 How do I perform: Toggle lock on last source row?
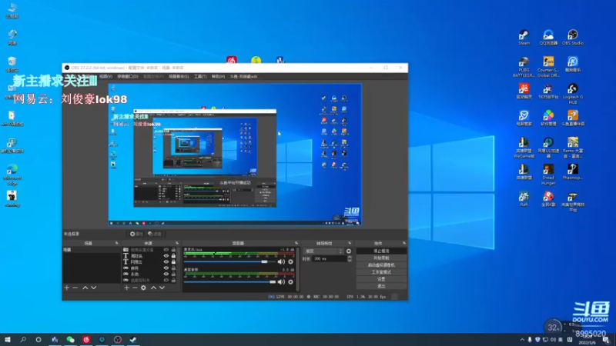(173, 280)
